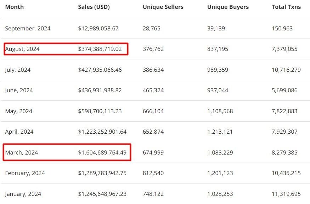
Task: Select the highlighted March, 2024 cell
Action: (21, 152)
